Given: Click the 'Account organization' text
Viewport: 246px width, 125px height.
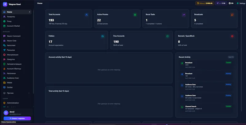Looking at the screenshot, I should click(56, 45).
